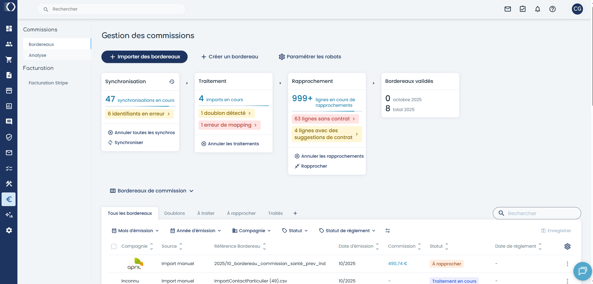
Task: Open the notifications bell
Action: point(537,9)
